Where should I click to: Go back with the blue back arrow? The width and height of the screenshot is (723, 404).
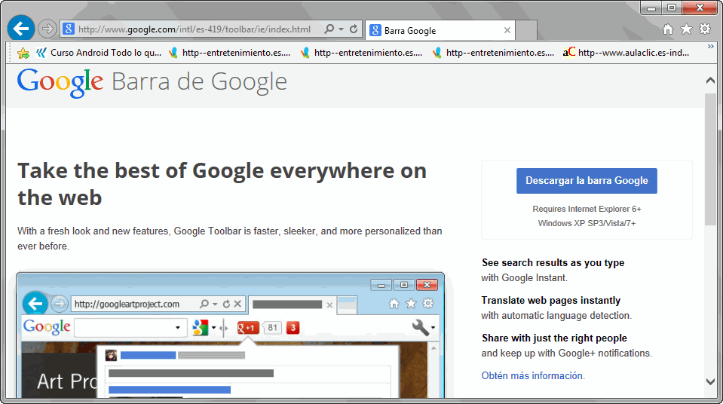[21, 29]
